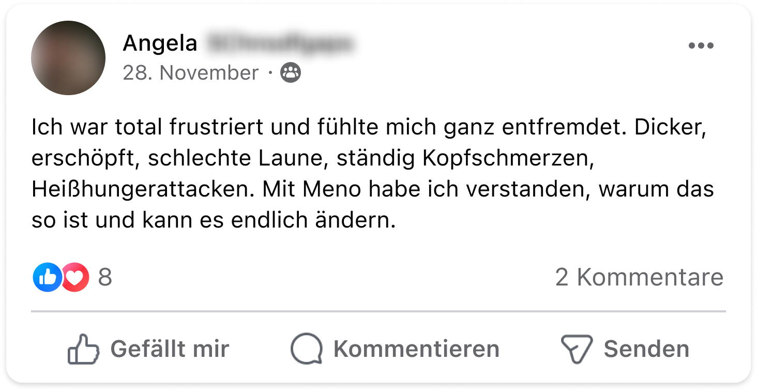Viewport: 757px width, 391px height.
Task: Toggle like via "Gefällt mir" label
Action: (x=170, y=349)
